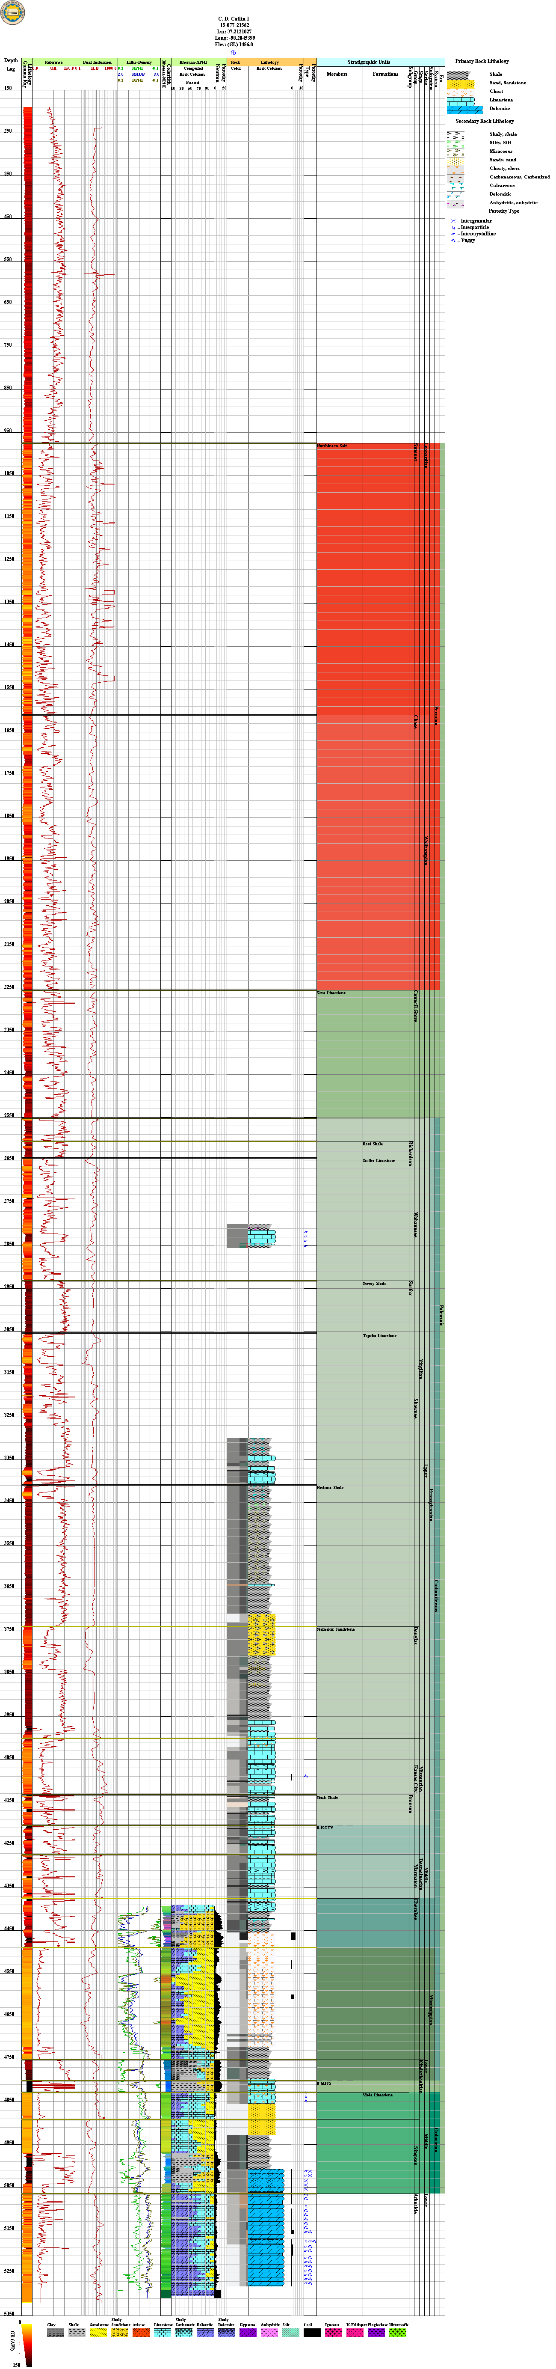Click the Shale pattern swatch in Primary Rock Lithology legend
The width and height of the screenshot is (556, 2369).
pos(459,75)
